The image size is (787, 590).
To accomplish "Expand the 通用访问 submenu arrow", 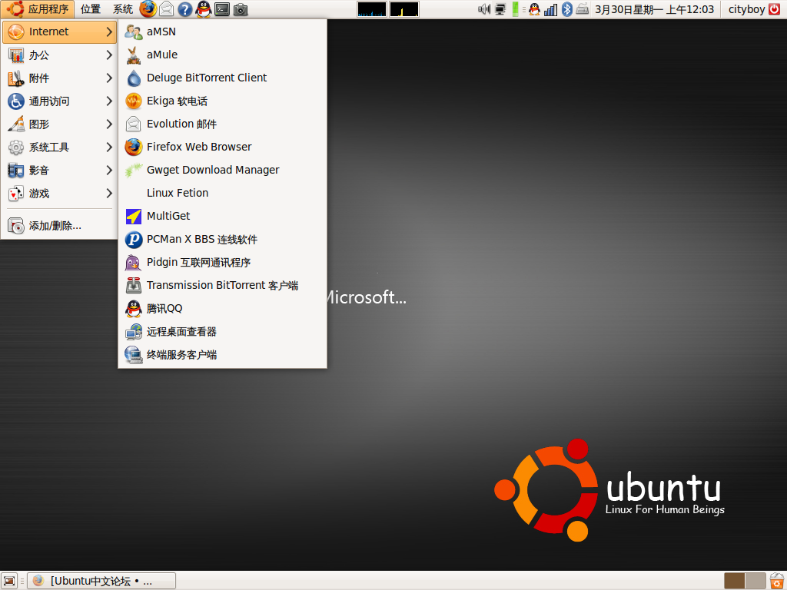I will (109, 101).
